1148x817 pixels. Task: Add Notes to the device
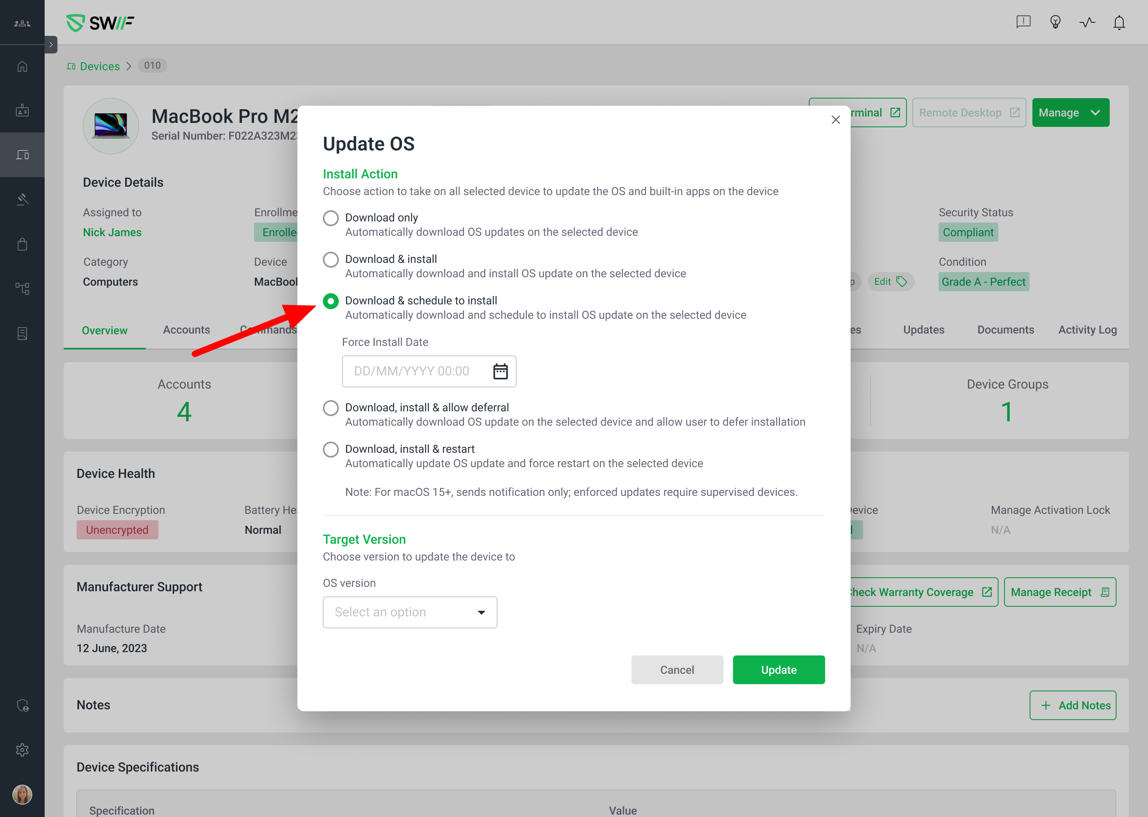[x=1073, y=705]
